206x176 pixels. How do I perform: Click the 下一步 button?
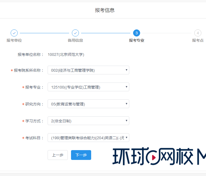[x=81, y=155]
